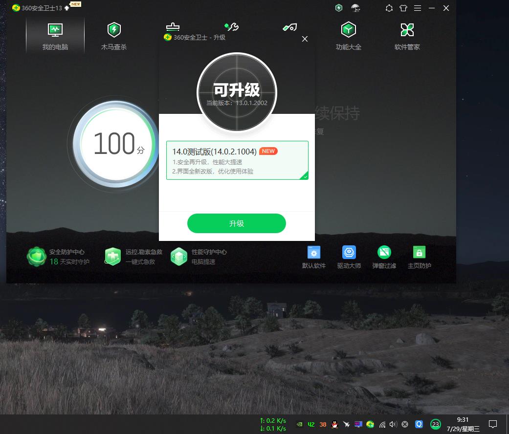Open the skin changer shirt icon
Image resolution: width=509 pixels, height=434 pixels.
point(403,8)
